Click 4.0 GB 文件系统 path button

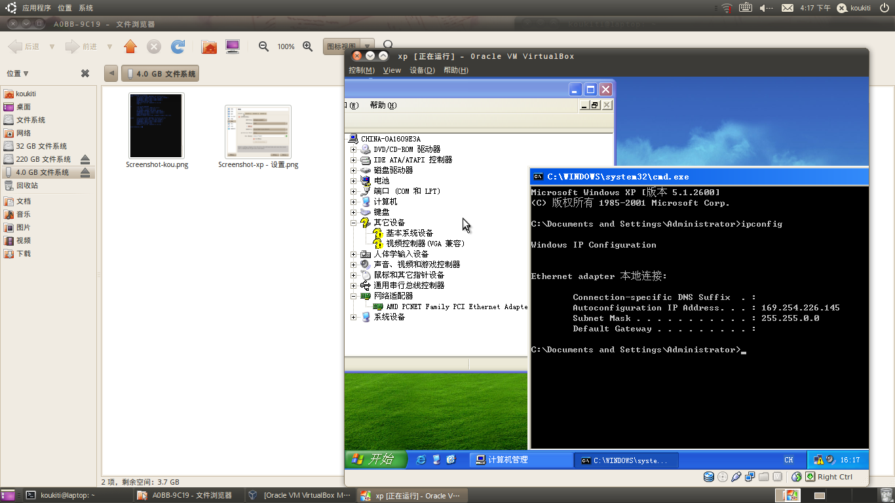(161, 73)
